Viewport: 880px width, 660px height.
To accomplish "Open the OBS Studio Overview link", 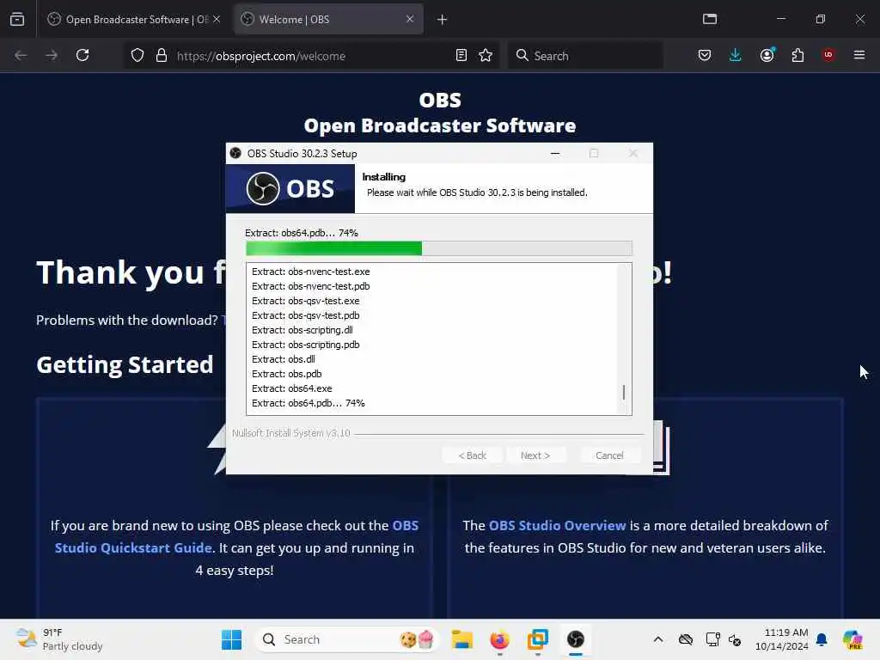I will (x=557, y=525).
